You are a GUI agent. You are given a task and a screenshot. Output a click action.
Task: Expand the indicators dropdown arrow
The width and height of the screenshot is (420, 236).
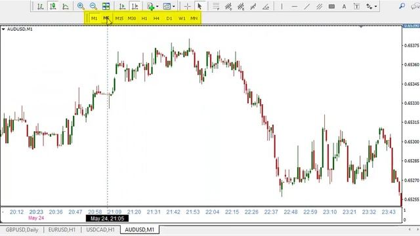point(157,7)
